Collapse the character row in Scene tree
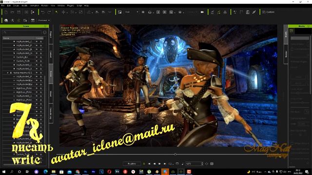 pyautogui.click(x=8, y=73)
